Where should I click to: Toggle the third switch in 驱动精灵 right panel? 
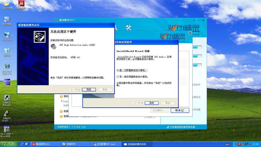click(x=197, y=65)
